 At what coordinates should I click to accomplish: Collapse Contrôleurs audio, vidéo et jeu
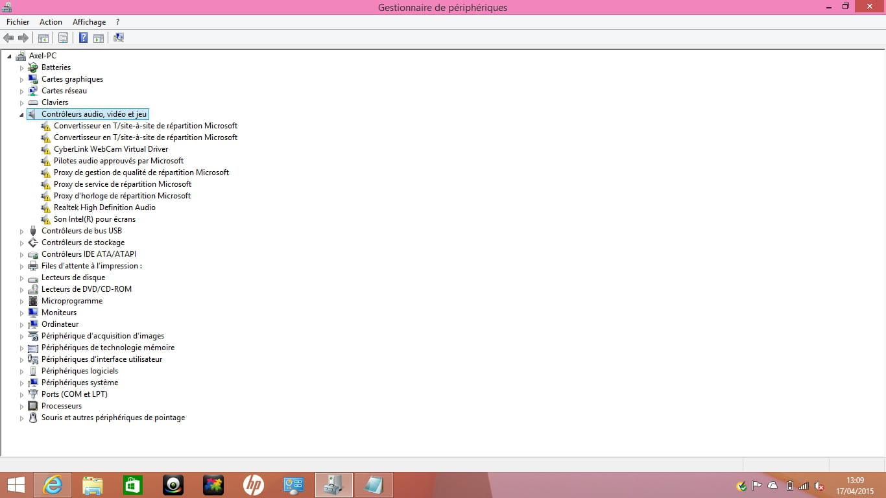click(x=21, y=115)
